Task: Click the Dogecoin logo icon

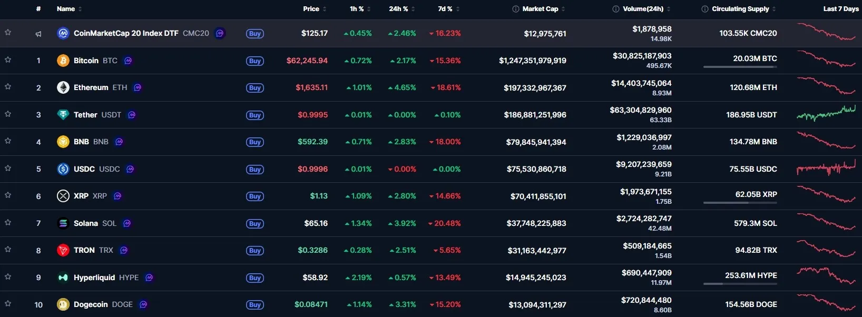Action: (63, 304)
